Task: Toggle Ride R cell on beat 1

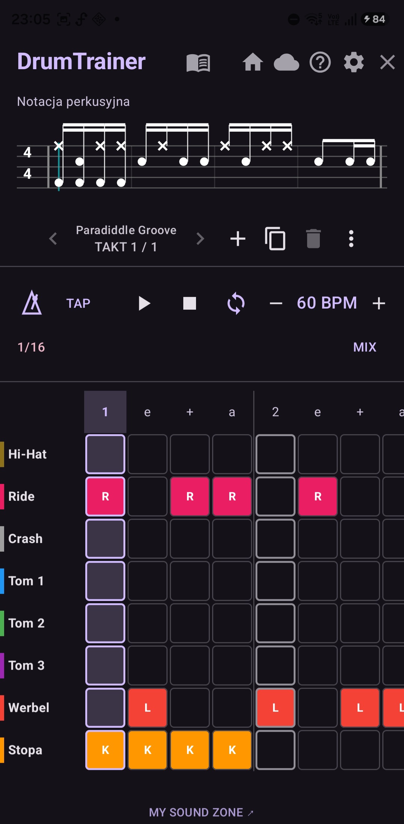Action: click(x=105, y=496)
